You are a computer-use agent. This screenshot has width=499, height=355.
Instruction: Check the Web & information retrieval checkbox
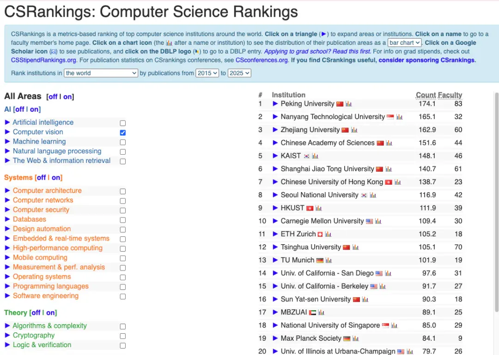(x=123, y=161)
